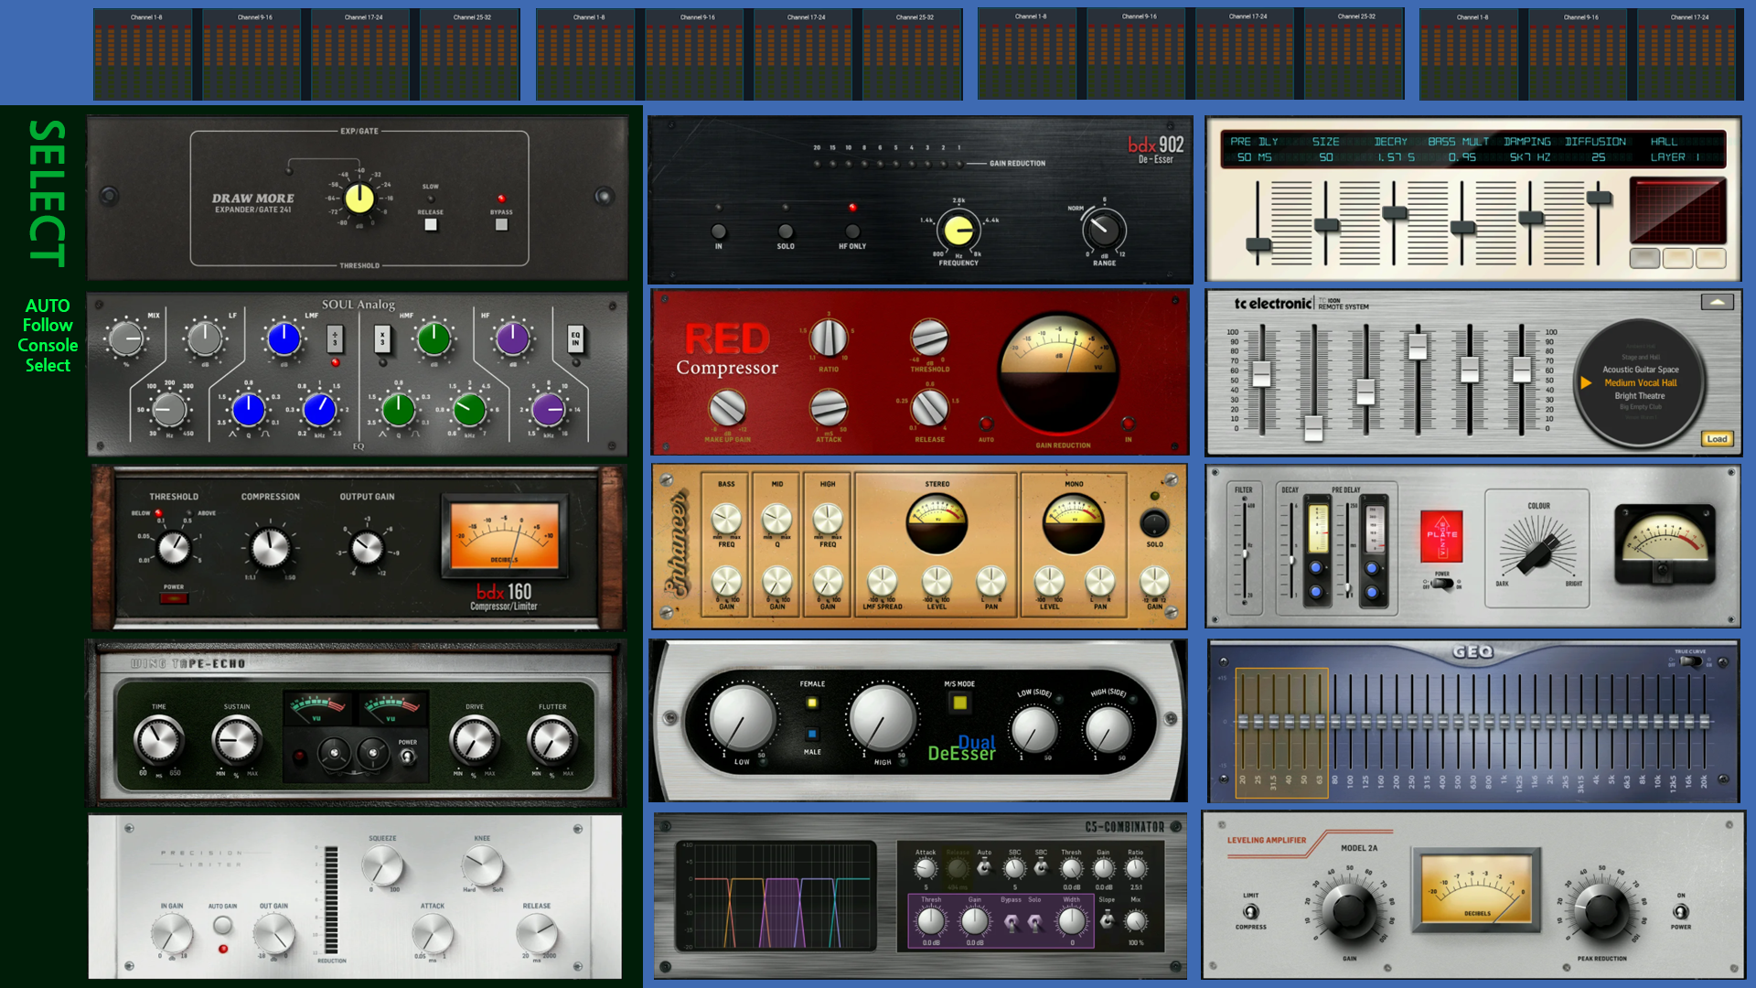Click the LOW knob on Dual DeEsser
The width and height of the screenshot is (1756, 988).
[x=742, y=720]
